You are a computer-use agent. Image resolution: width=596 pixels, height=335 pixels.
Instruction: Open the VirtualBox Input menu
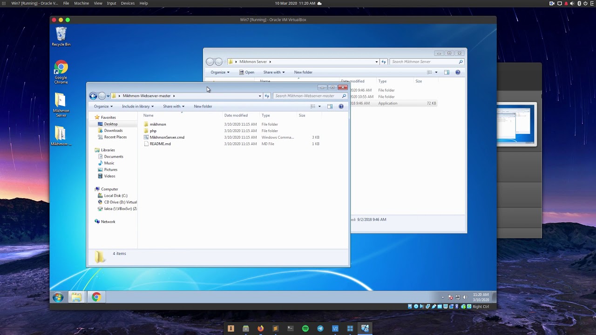112,3
